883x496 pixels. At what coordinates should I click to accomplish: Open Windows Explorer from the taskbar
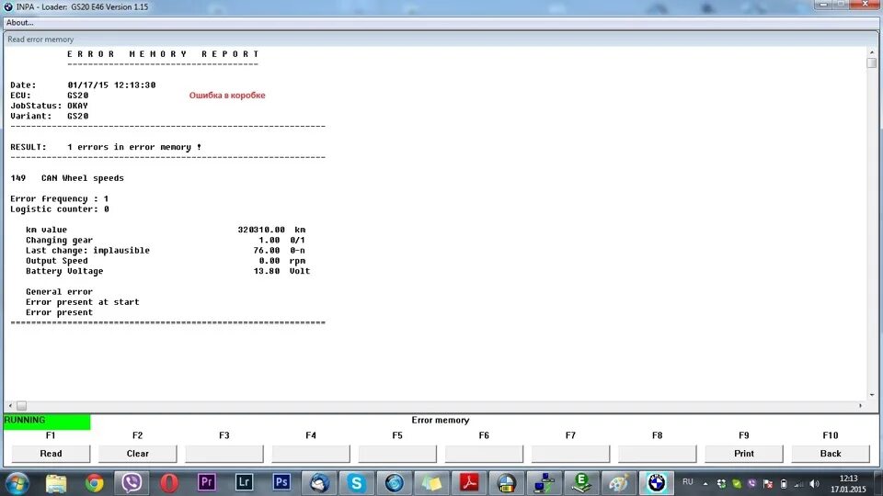(56, 483)
